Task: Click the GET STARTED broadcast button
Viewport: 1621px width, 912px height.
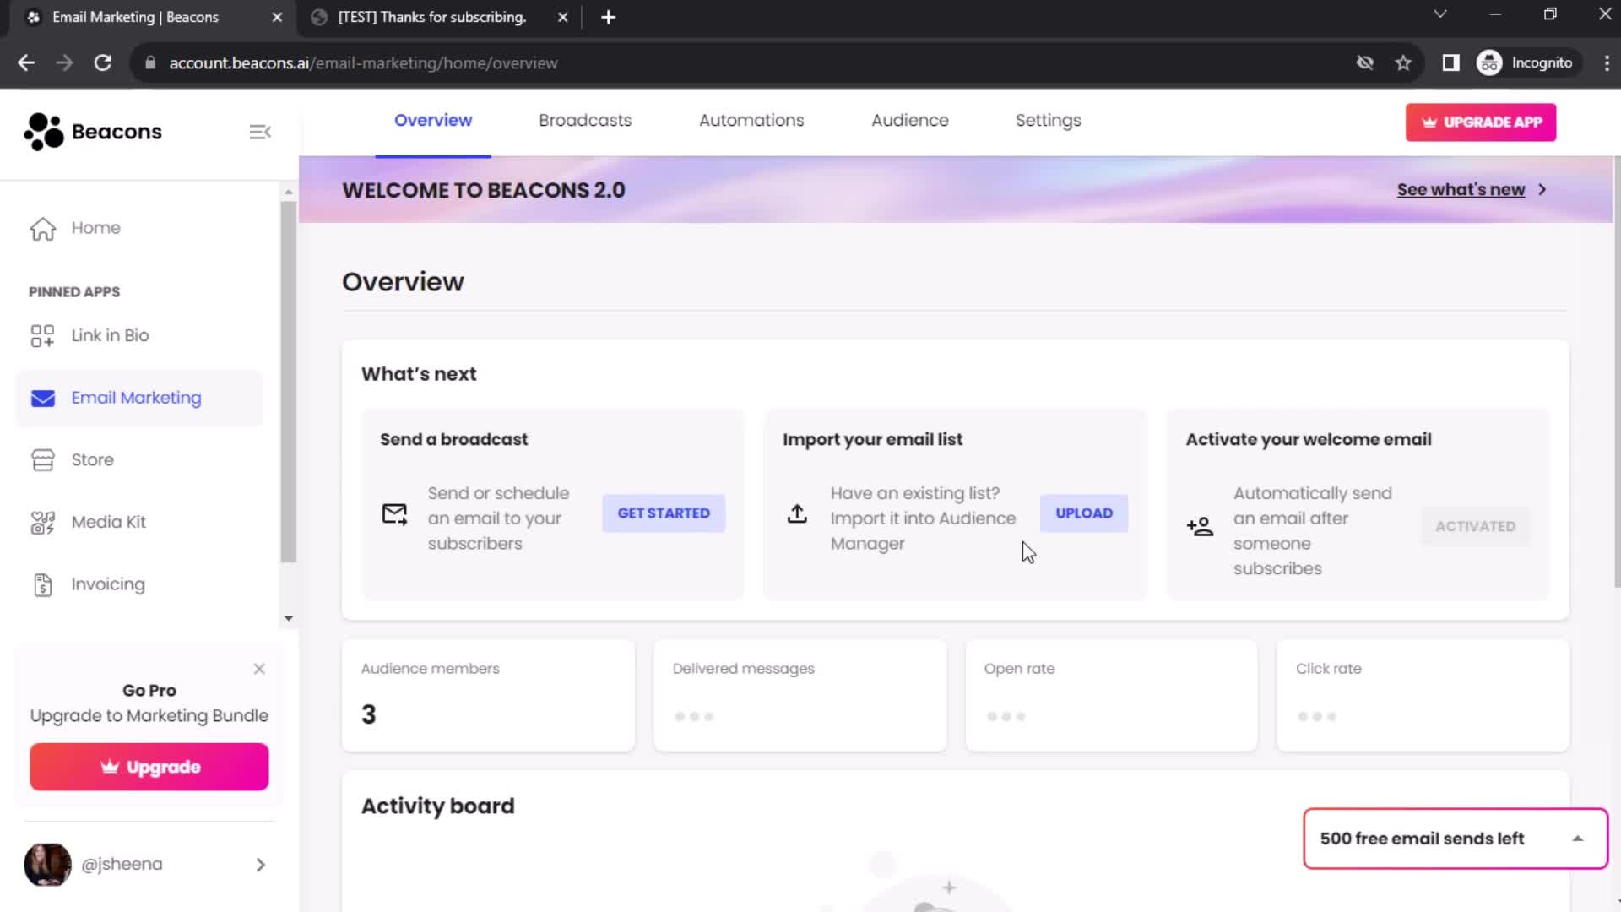Action: coord(664,513)
